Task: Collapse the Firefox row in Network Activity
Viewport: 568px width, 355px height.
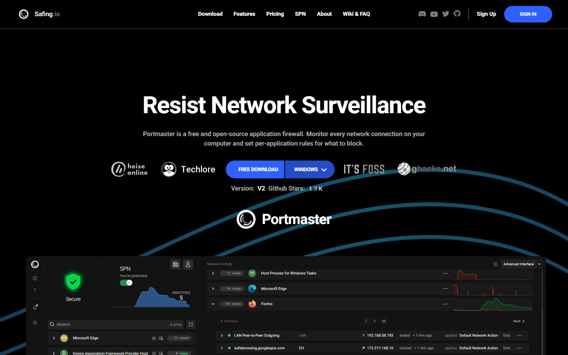Action: click(213, 304)
